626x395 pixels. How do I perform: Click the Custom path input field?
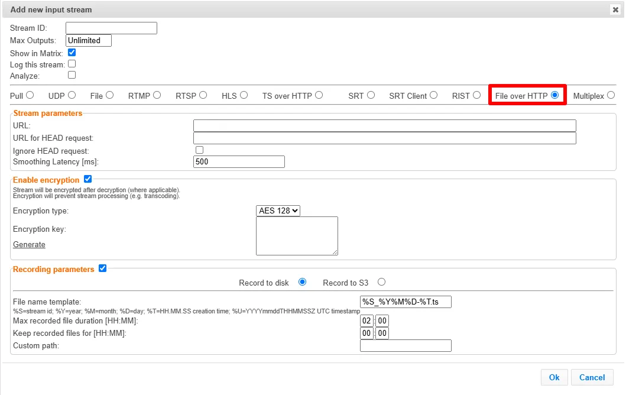(x=406, y=345)
